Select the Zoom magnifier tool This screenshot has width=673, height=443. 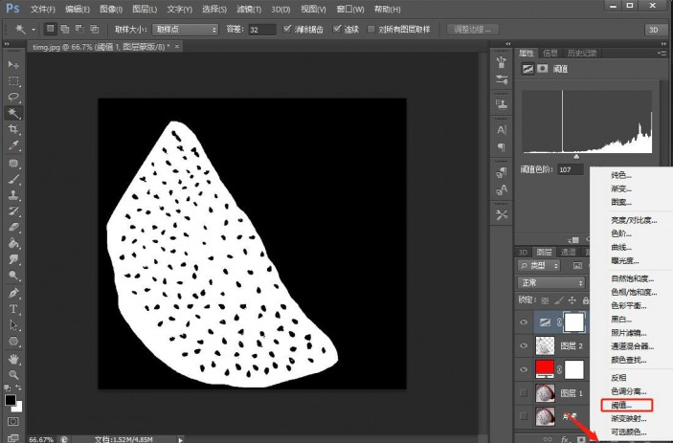(x=14, y=374)
